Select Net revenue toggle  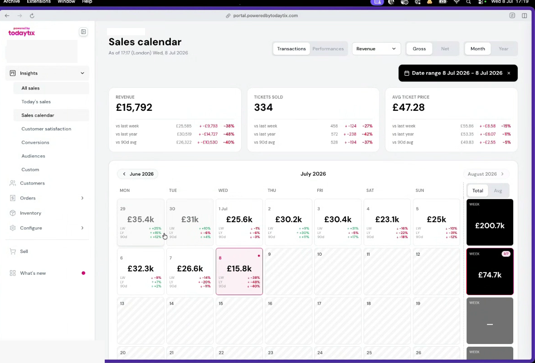point(445,49)
